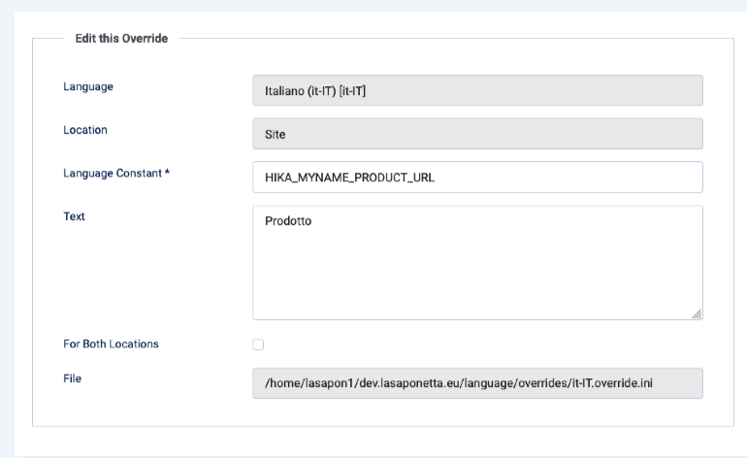
Task: Click the "Location" field label
Action: click(x=85, y=129)
